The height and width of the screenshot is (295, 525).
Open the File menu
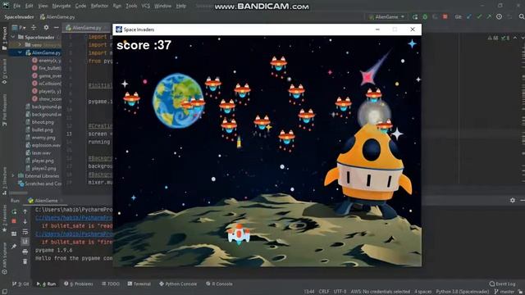[16, 6]
